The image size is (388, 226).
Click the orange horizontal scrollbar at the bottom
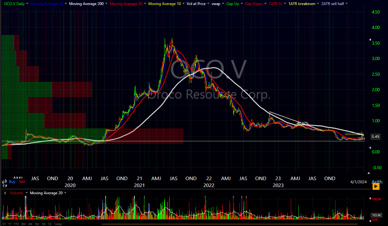click(229, 224)
